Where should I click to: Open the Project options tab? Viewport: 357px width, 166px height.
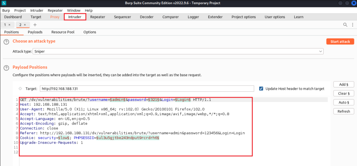point(244,17)
